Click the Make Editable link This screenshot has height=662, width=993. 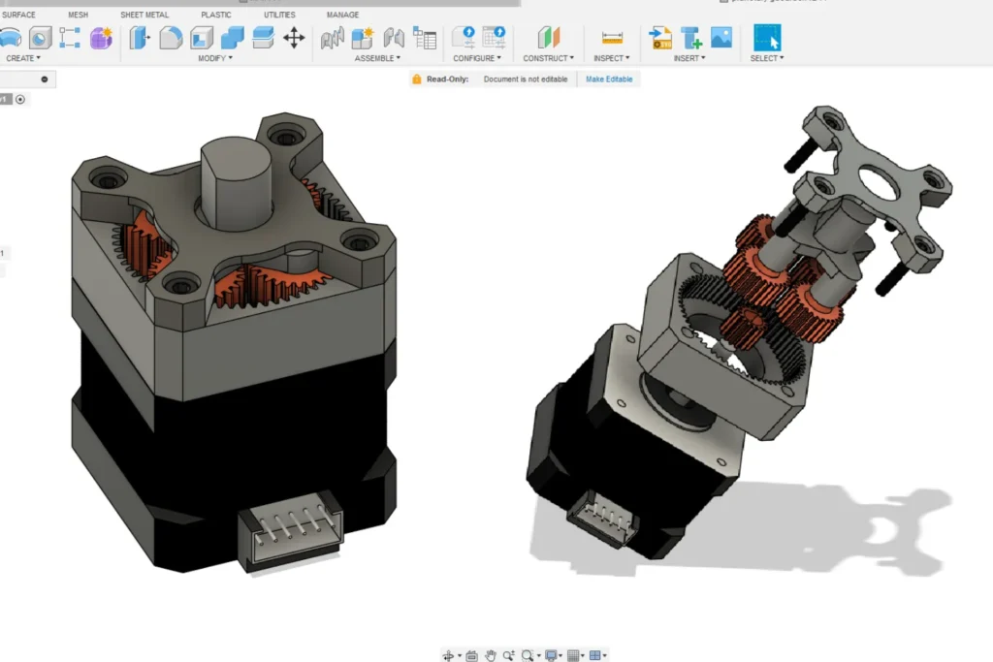coord(609,79)
